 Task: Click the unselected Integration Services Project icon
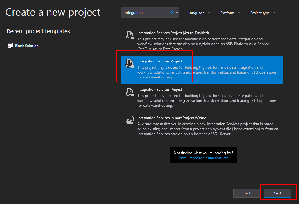130,92
